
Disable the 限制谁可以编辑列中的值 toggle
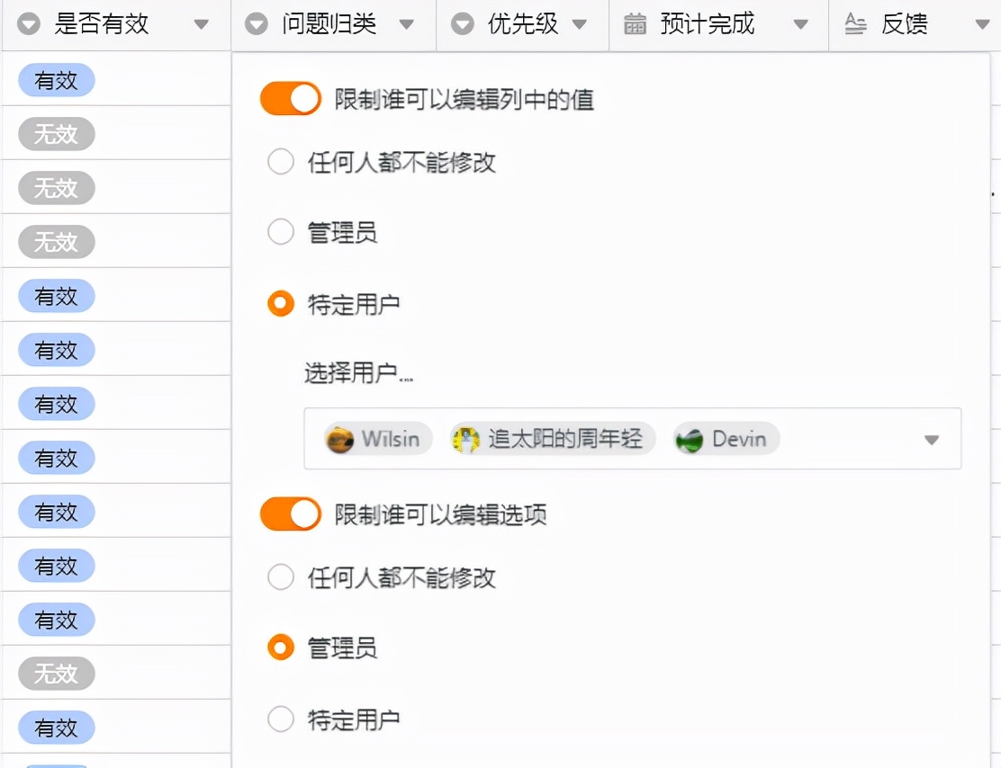pyautogui.click(x=290, y=97)
